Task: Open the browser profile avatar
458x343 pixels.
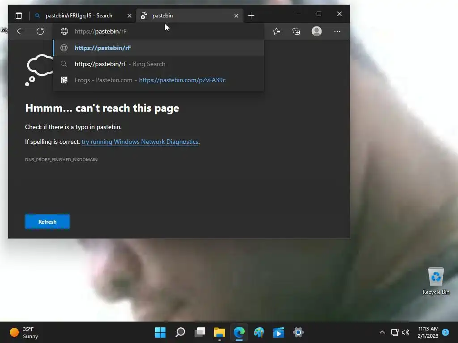Action: coord(317,31)
